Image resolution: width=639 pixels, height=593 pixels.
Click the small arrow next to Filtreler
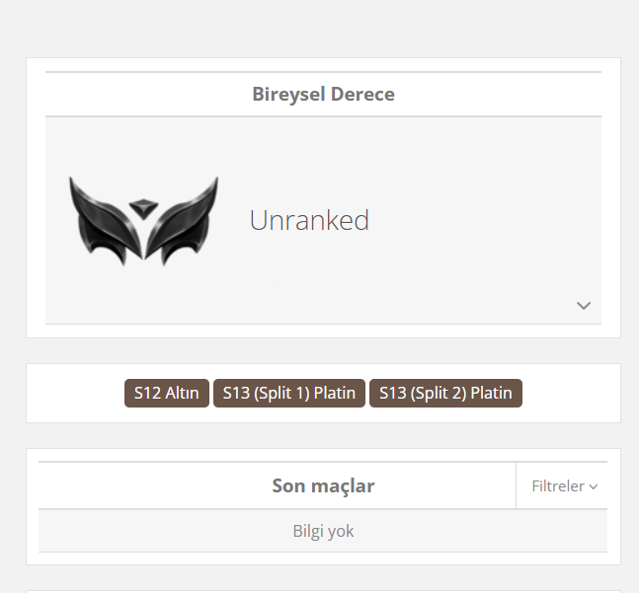594,486
